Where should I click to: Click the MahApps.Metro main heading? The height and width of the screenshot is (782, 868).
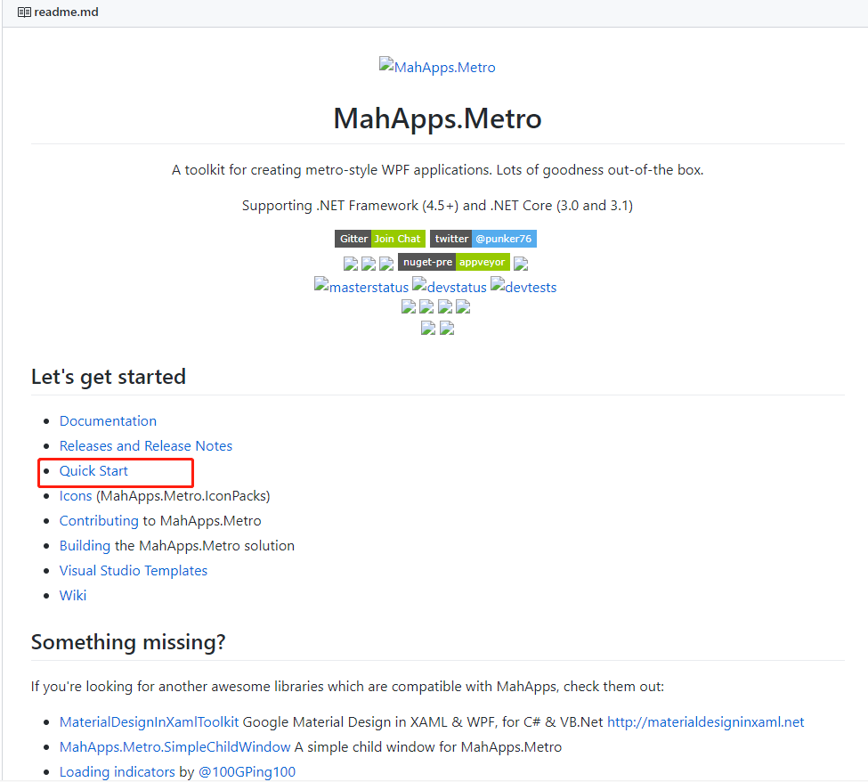pyautogui.click(x=437, y=118)
